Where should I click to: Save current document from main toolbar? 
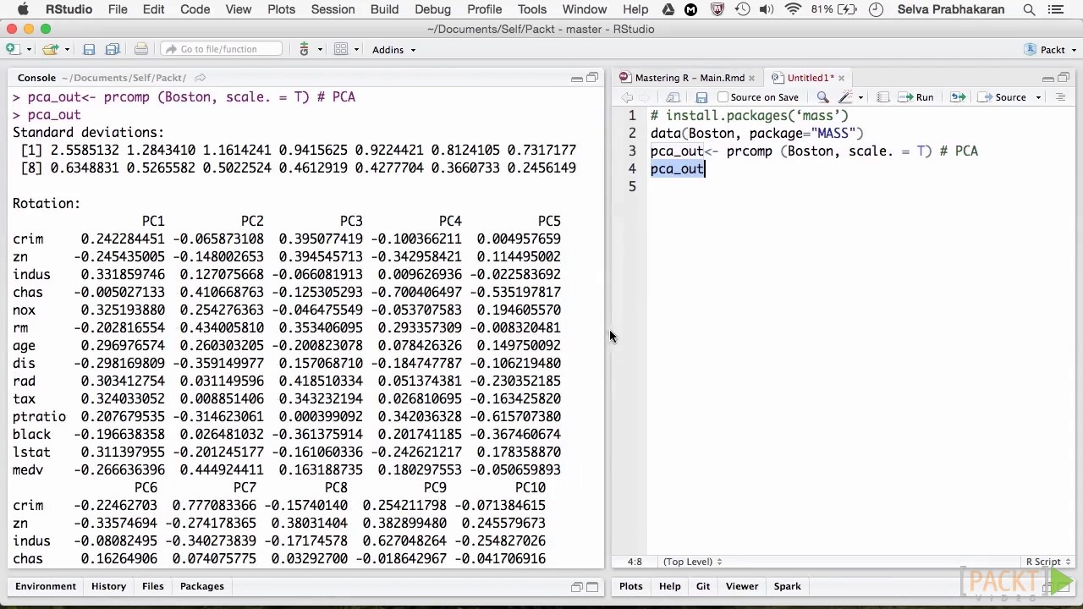(89, 49)
